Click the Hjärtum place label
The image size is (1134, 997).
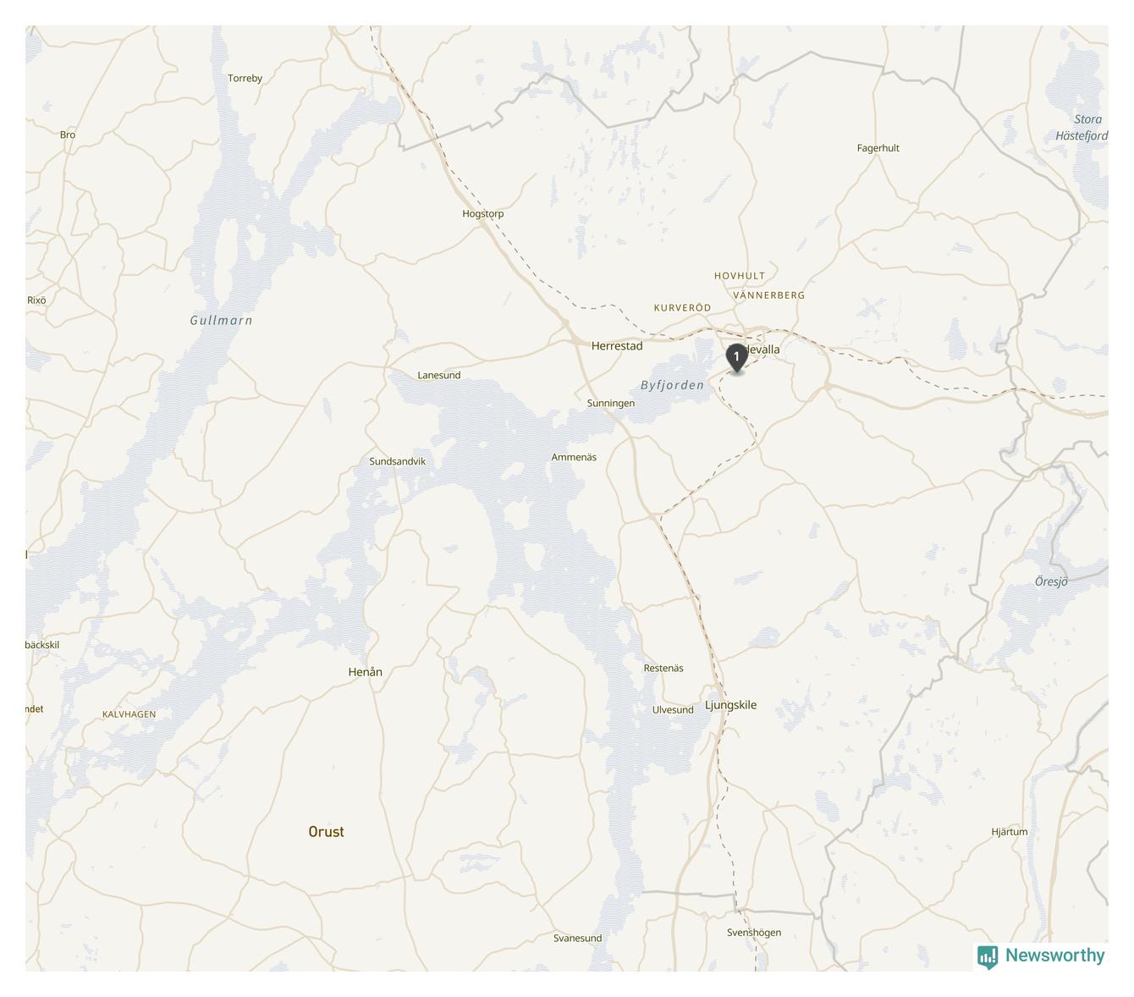[x=1010, y=832]
